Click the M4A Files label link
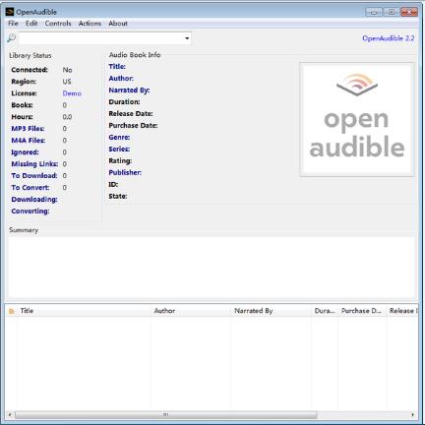The height and width of the screenshot is (425, 425). click(x=29, y=141)
